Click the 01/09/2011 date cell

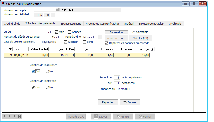[x=21, y=55]
